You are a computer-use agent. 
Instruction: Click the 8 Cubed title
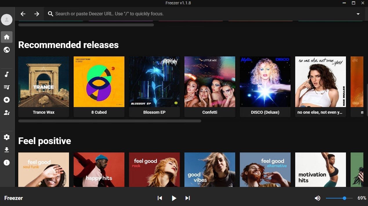pyautogui.click(x=99, y=112)
